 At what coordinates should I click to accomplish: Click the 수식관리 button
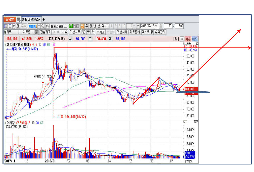tap(160, 32)
